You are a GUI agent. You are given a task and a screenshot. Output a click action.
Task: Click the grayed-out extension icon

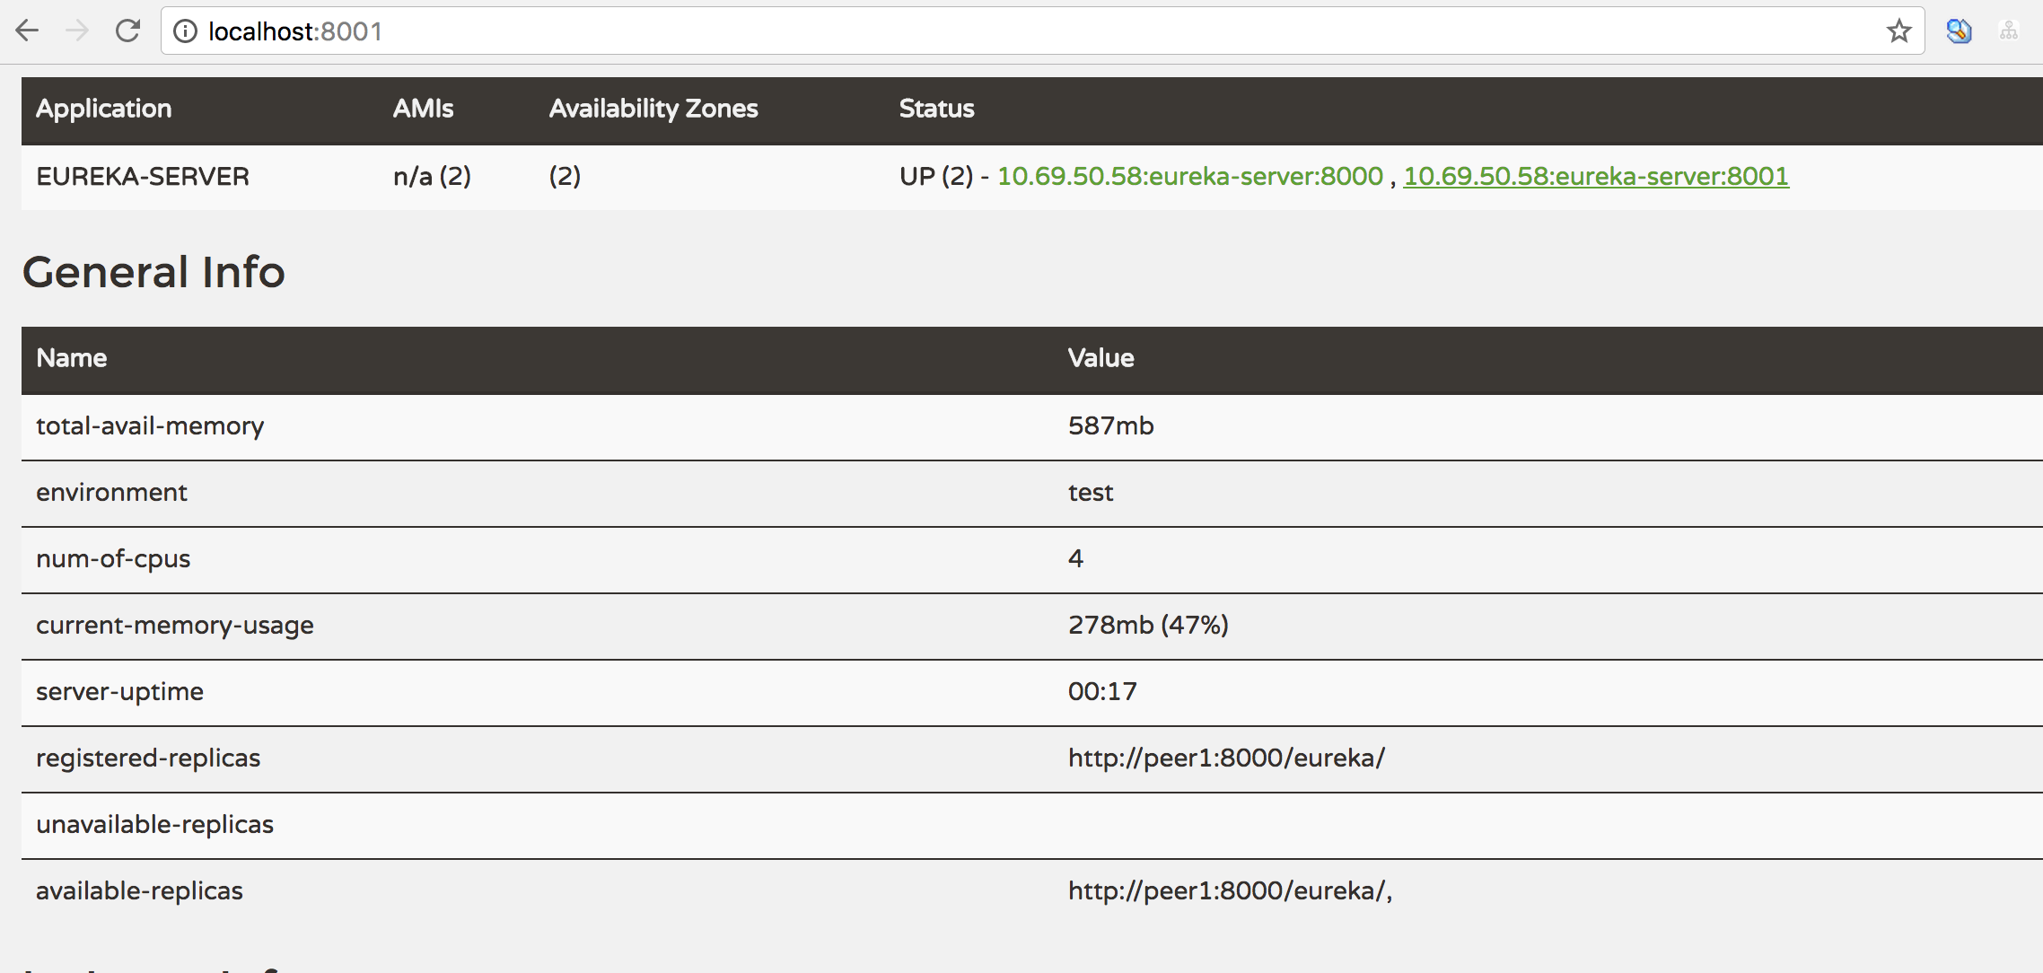(x=2009, y=31)
